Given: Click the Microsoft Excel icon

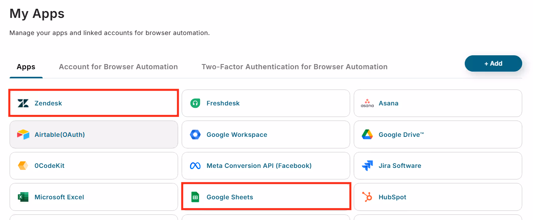Looking at the screenshot, I should click(x=23, y=197).
